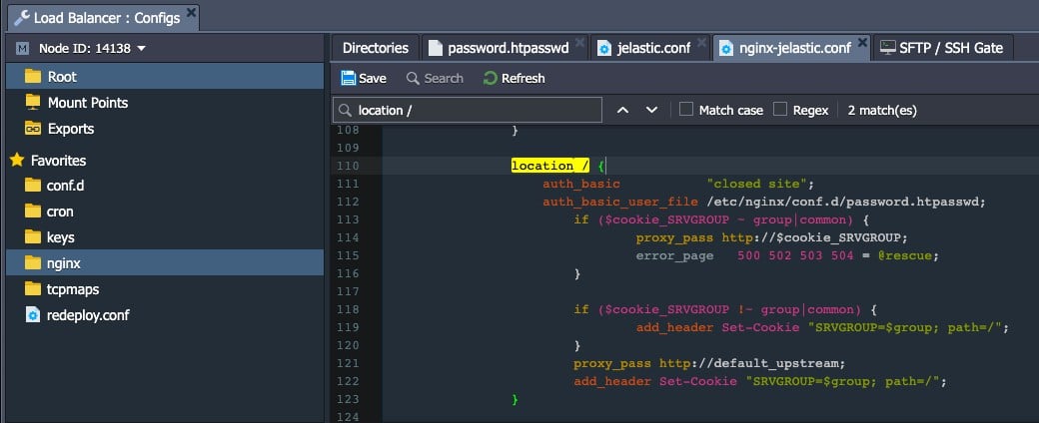Click the conf.d folder icon

32,185
